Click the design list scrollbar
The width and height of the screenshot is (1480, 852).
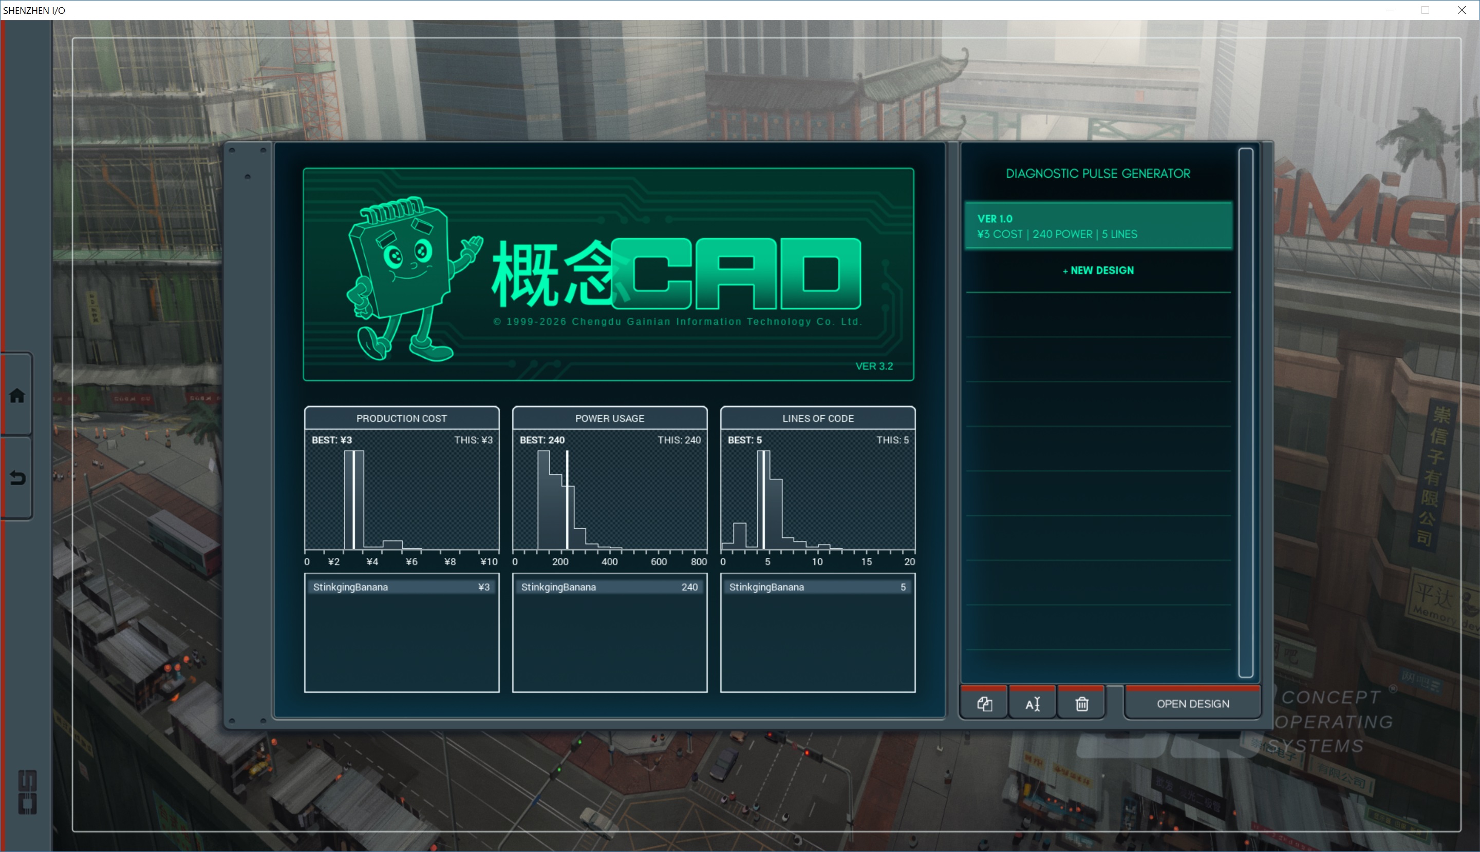point(1246,413)
